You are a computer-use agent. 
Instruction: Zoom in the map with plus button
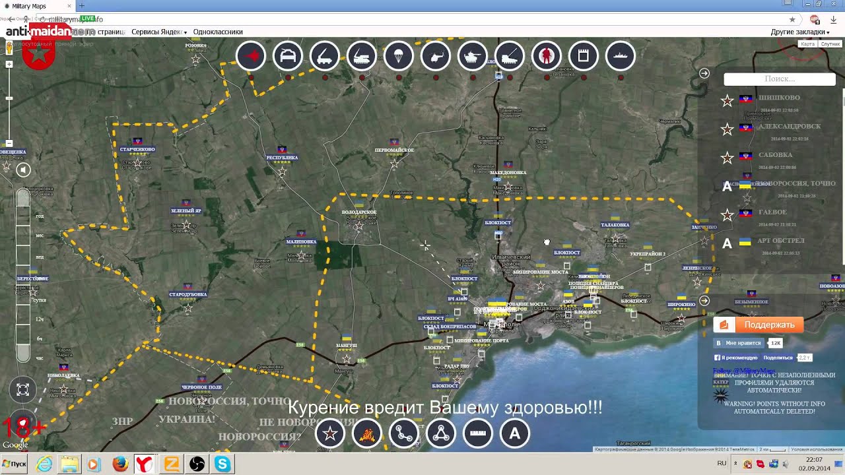click(9, 65)
